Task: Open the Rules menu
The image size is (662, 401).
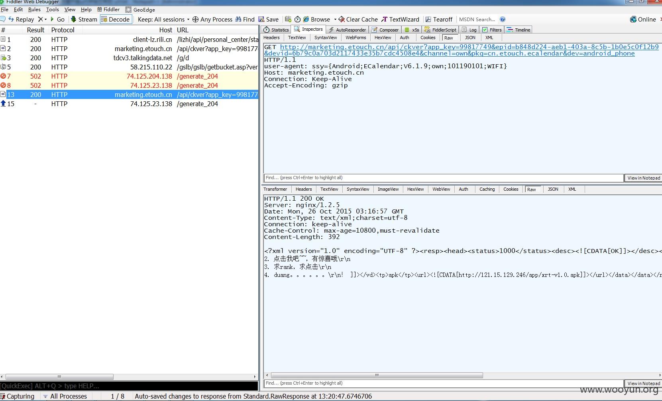Action: (x=34, y=10)
